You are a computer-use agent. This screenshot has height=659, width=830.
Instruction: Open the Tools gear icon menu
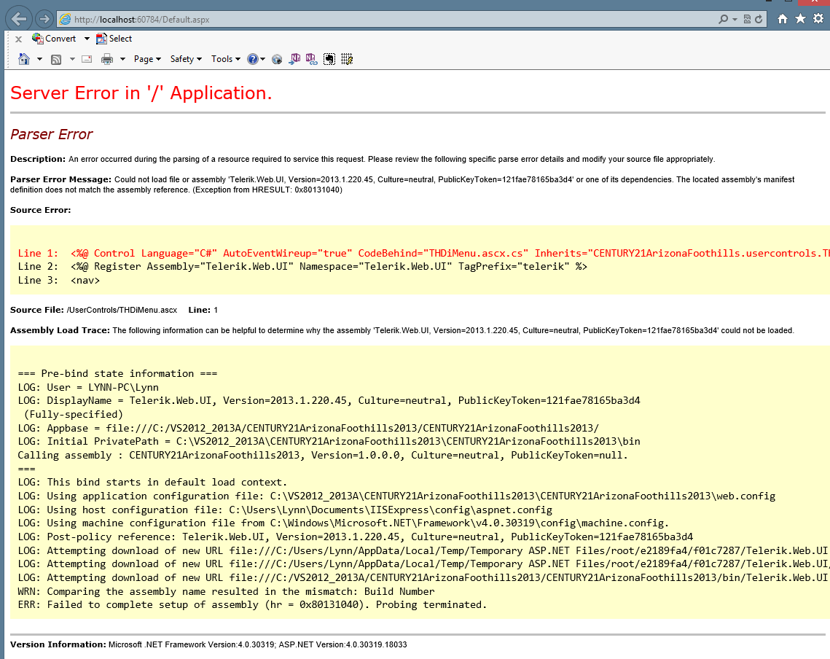coord(818,19)
